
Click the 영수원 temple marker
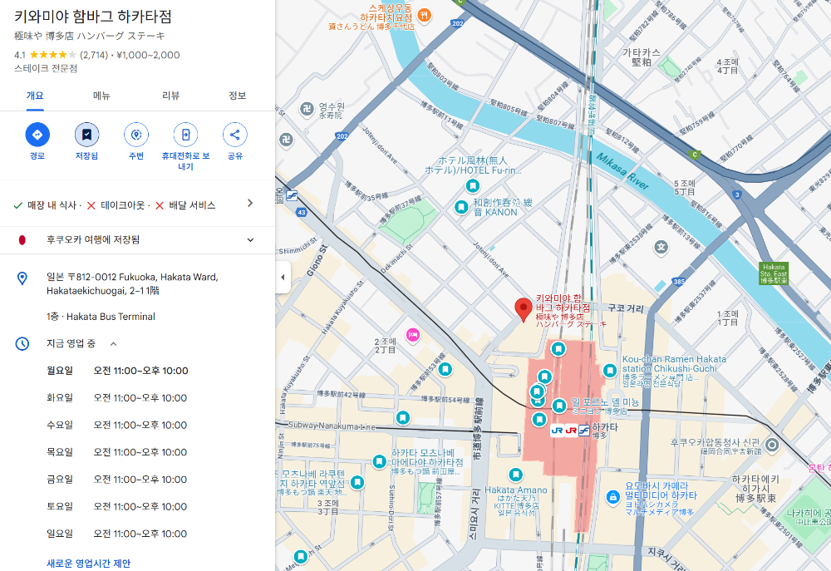[307, 109]
